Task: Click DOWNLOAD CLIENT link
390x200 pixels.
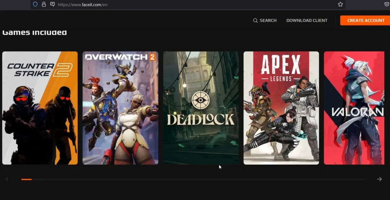Action: [307, 21]
